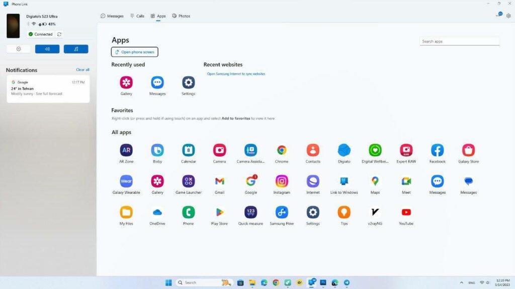Screen dimensions: 515x289
Task: Open the Camera app
Action: click(219, 150)
